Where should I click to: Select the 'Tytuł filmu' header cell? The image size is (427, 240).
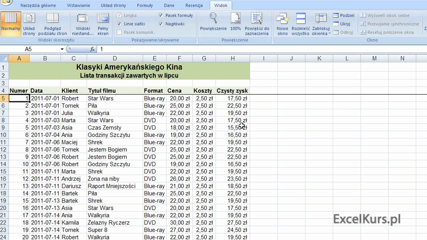[115, 91]
